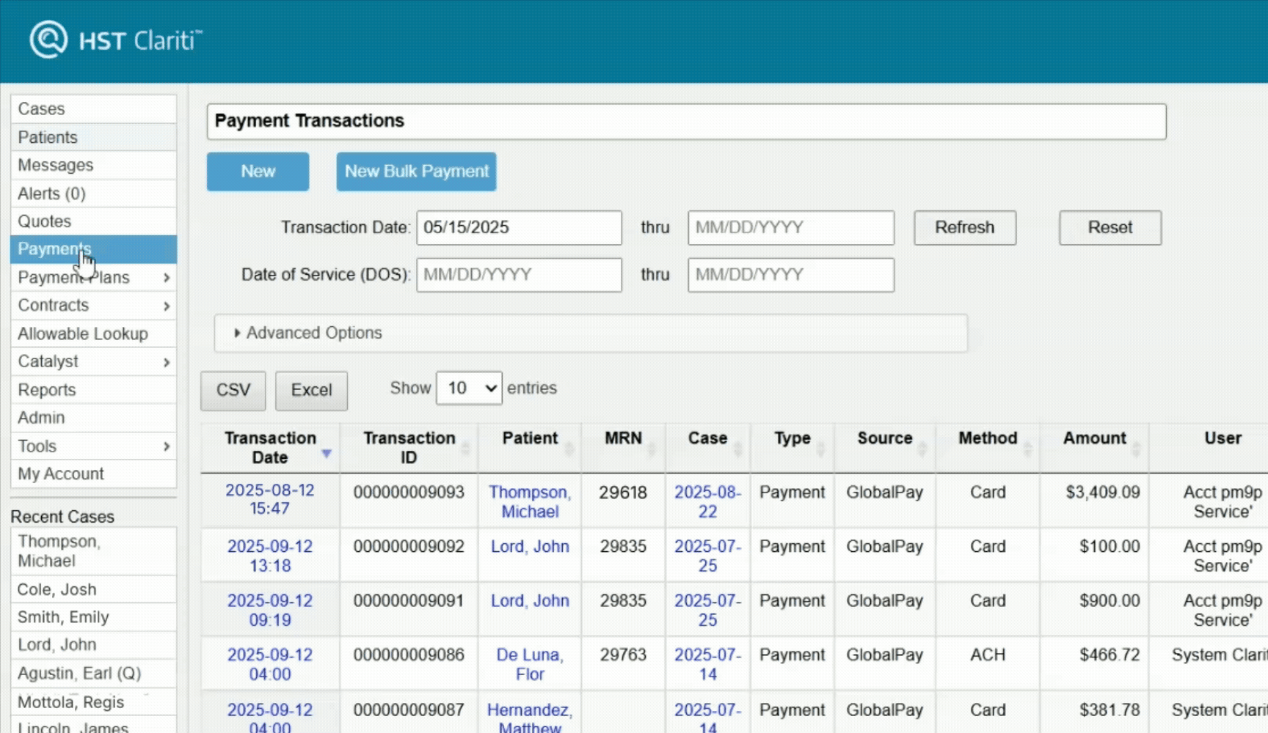Expand the Payment Plans submenu arrow

(x=167, y=278)
